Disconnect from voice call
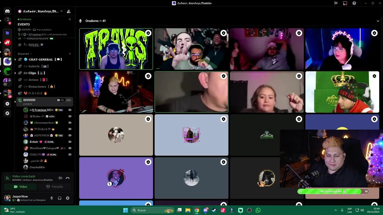Screen dimensions: 383x215 68,178
